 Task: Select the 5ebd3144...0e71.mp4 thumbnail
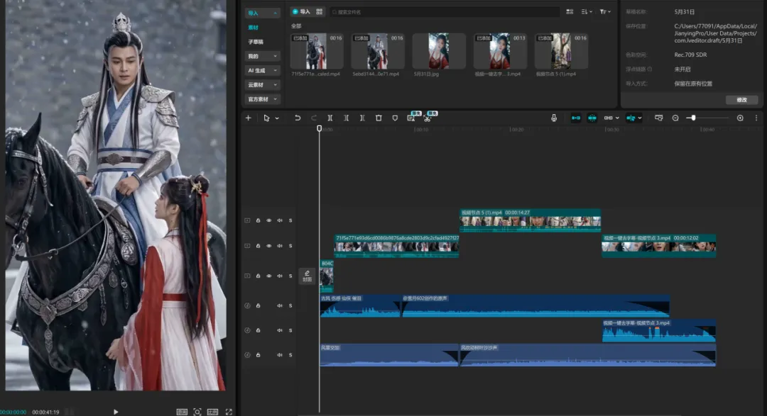pyautogui.click(x=378, y=51)
